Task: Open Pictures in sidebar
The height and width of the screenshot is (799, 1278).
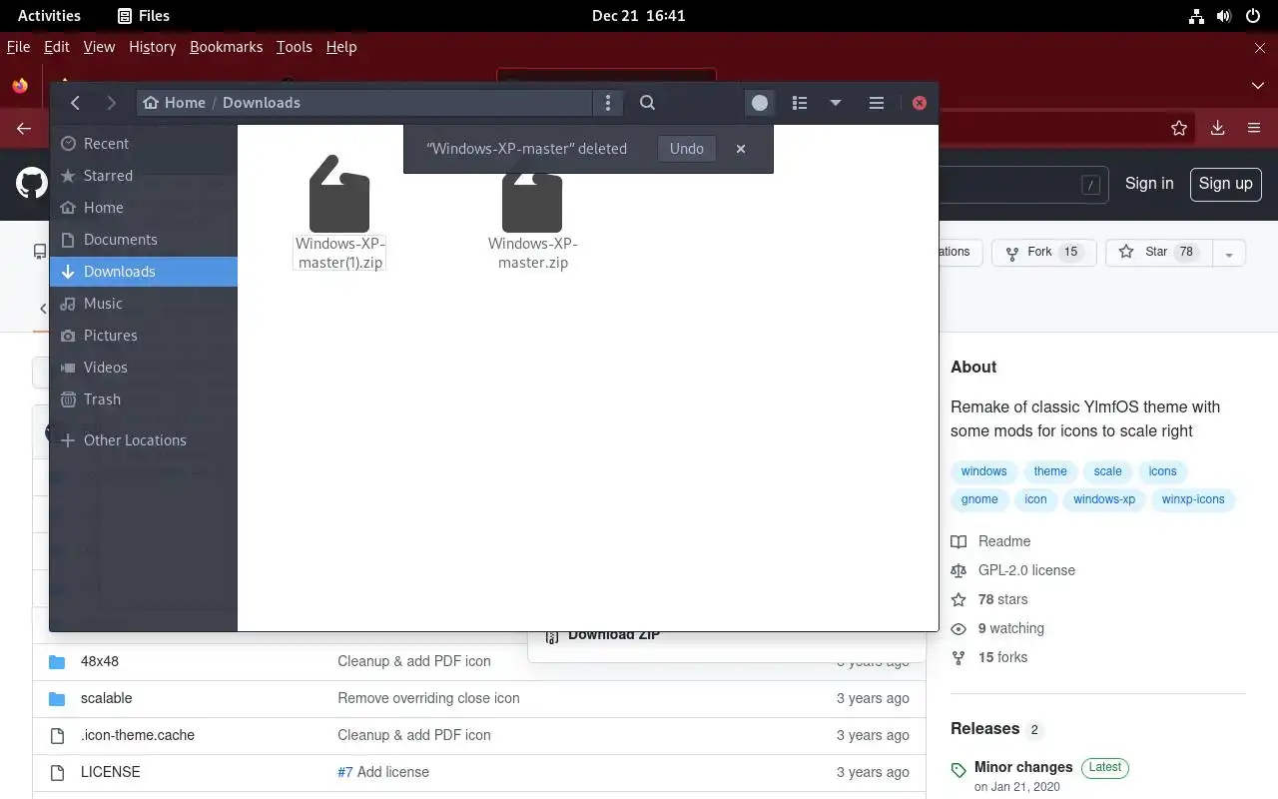Action: pyautogui.click(x=144, y=336)
